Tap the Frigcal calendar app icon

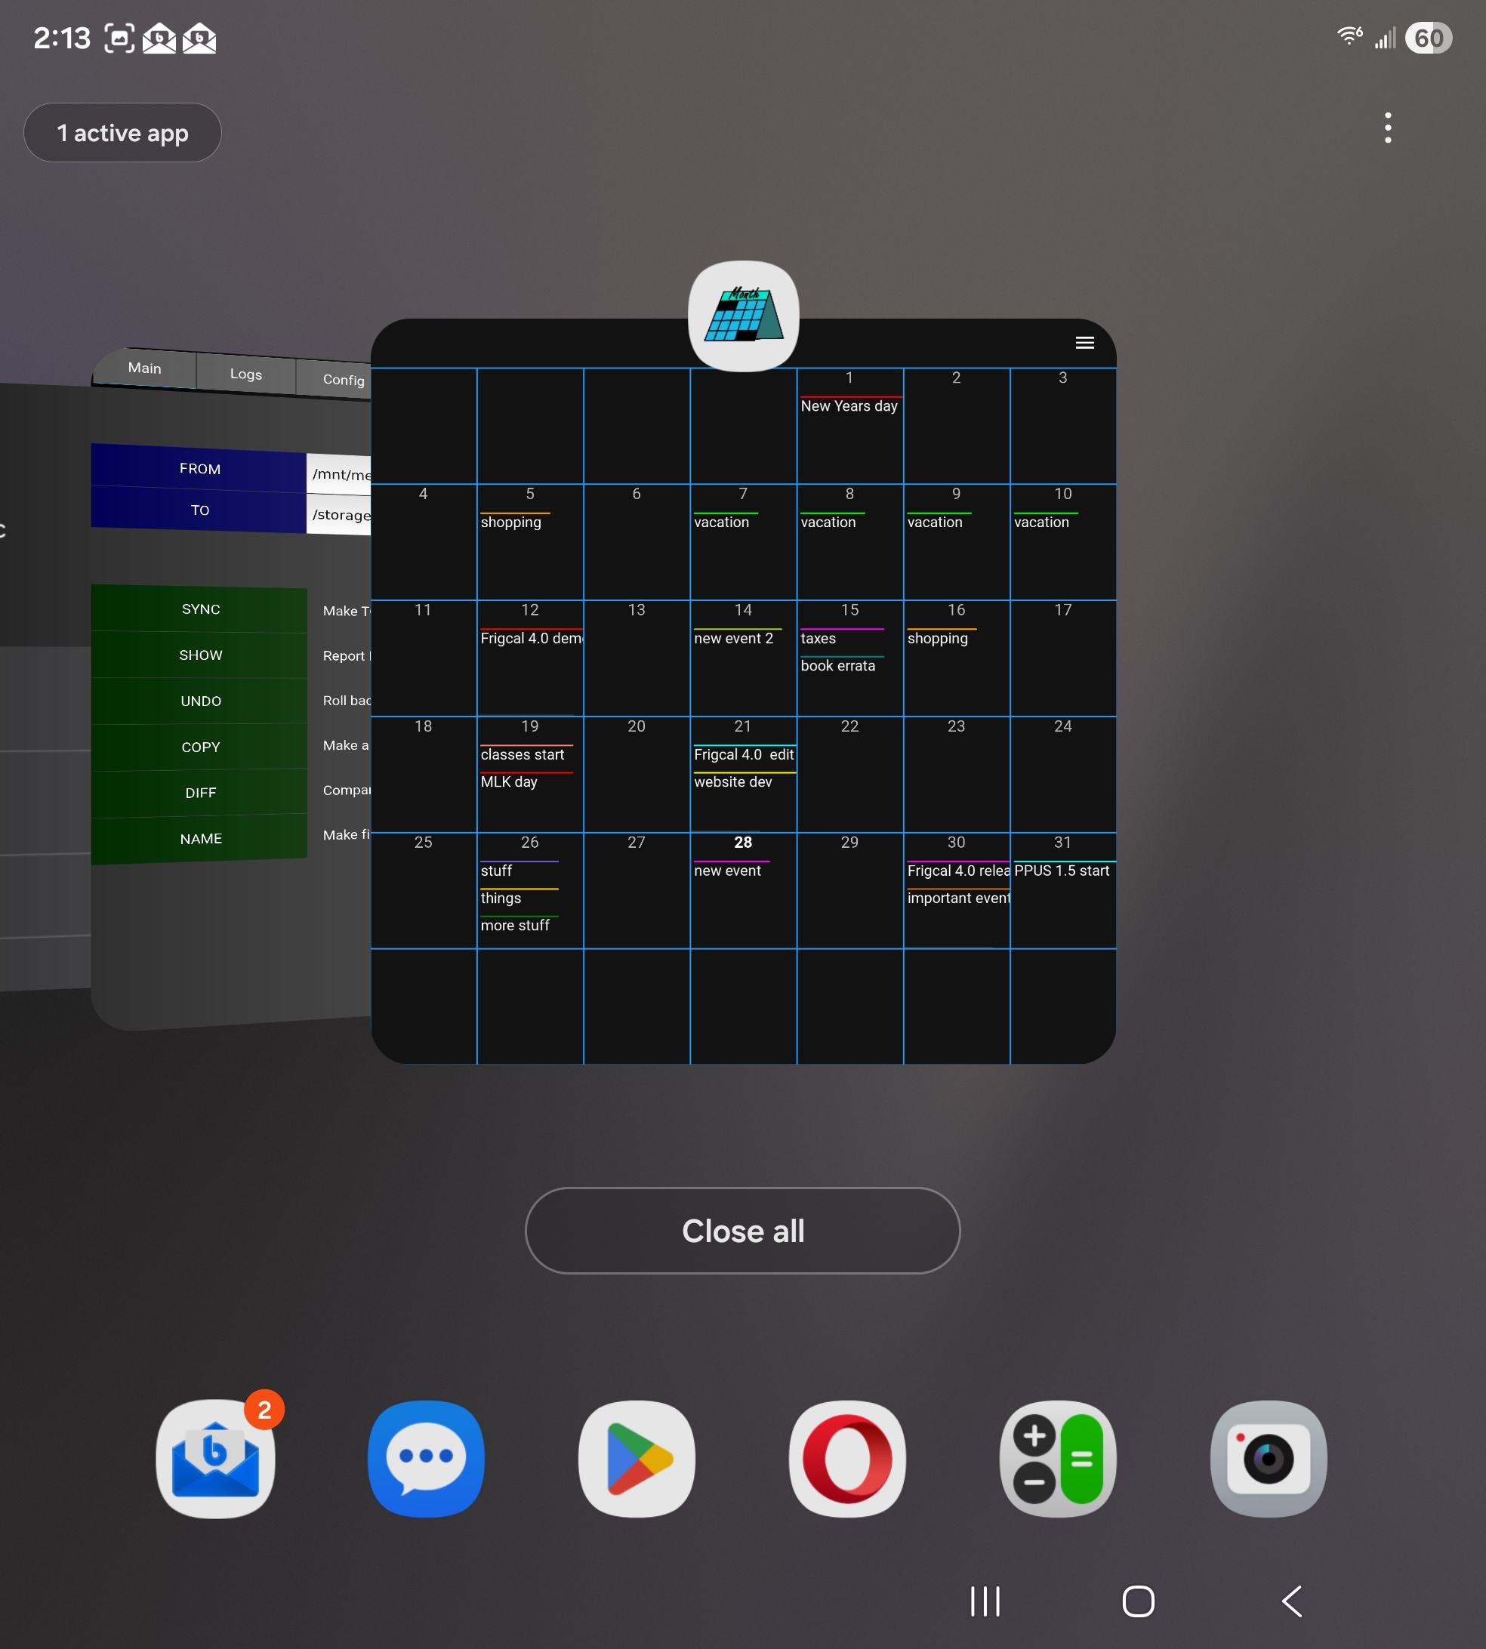coord(743,316)
